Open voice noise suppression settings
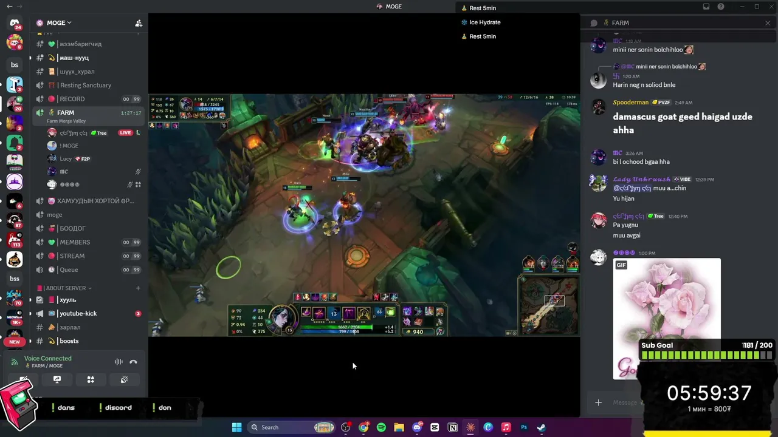Image resolution: width=778 pixels, height=437 pixels. point(119,362)
